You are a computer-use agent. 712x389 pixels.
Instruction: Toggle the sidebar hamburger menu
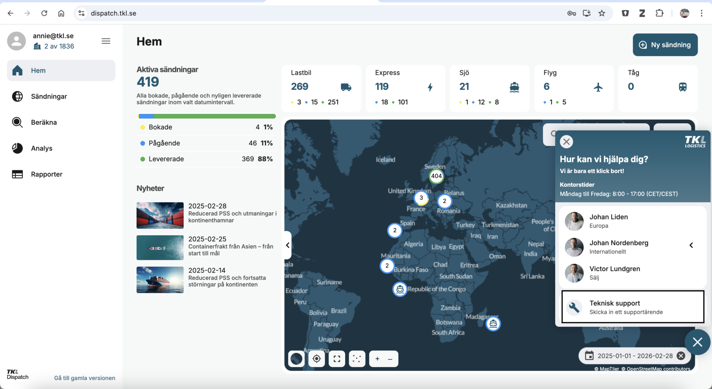tap(106, 41)
